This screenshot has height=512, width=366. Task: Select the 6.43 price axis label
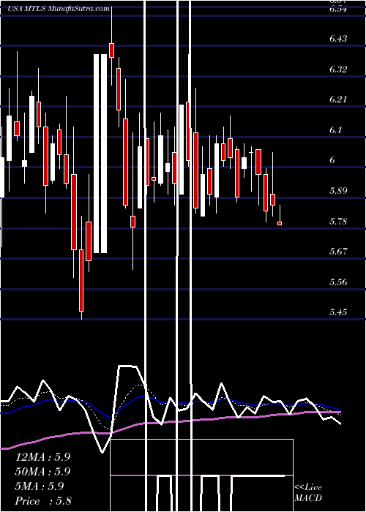338,39
